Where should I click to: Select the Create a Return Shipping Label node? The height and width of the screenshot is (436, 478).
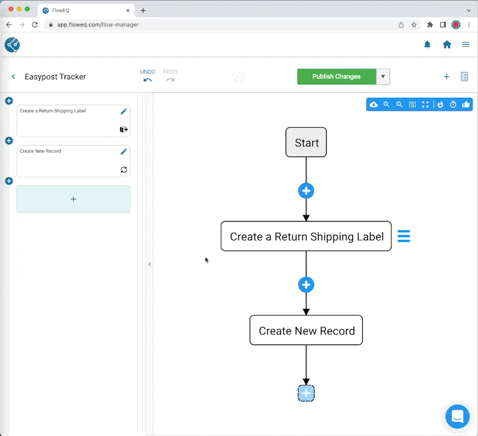click(x=306, y=236)
